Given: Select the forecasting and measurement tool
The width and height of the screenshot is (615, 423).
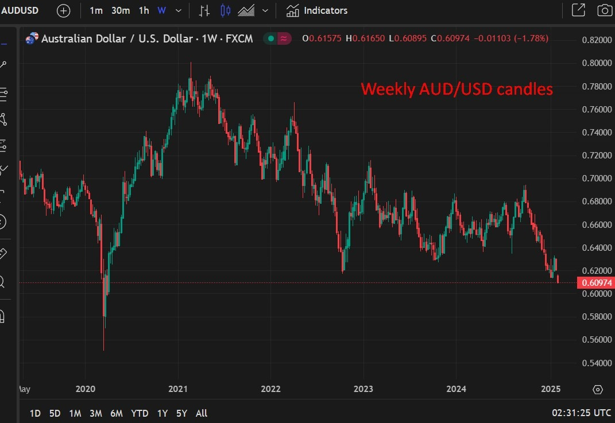Looking at the screenshot, I should [3, 145].
